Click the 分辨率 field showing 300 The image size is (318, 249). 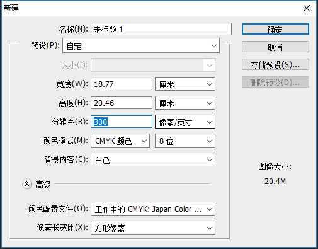(x=122, y=122)
